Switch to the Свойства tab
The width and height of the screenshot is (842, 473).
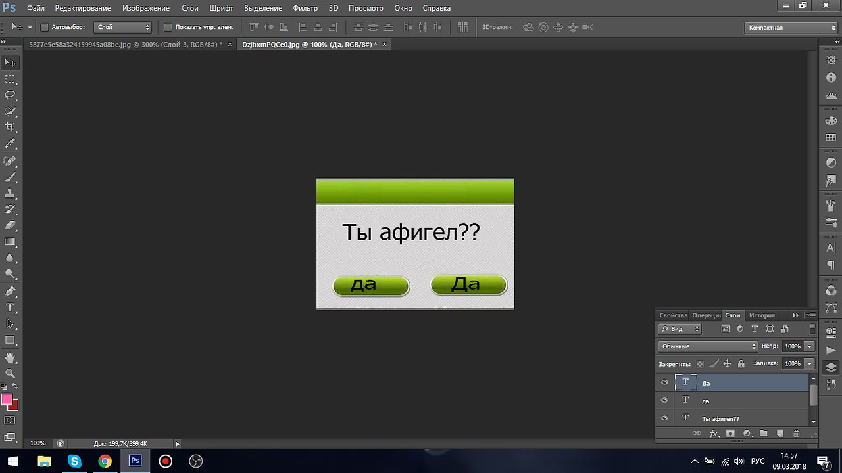[x=673, y=315]
